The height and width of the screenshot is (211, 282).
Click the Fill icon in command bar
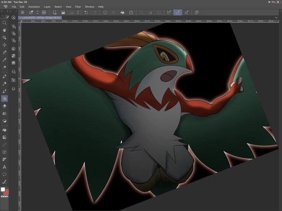(x=122, y=12)
